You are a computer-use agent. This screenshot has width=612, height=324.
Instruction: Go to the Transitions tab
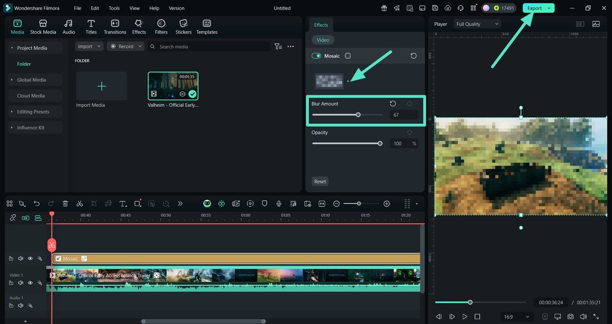coord(115,27)
